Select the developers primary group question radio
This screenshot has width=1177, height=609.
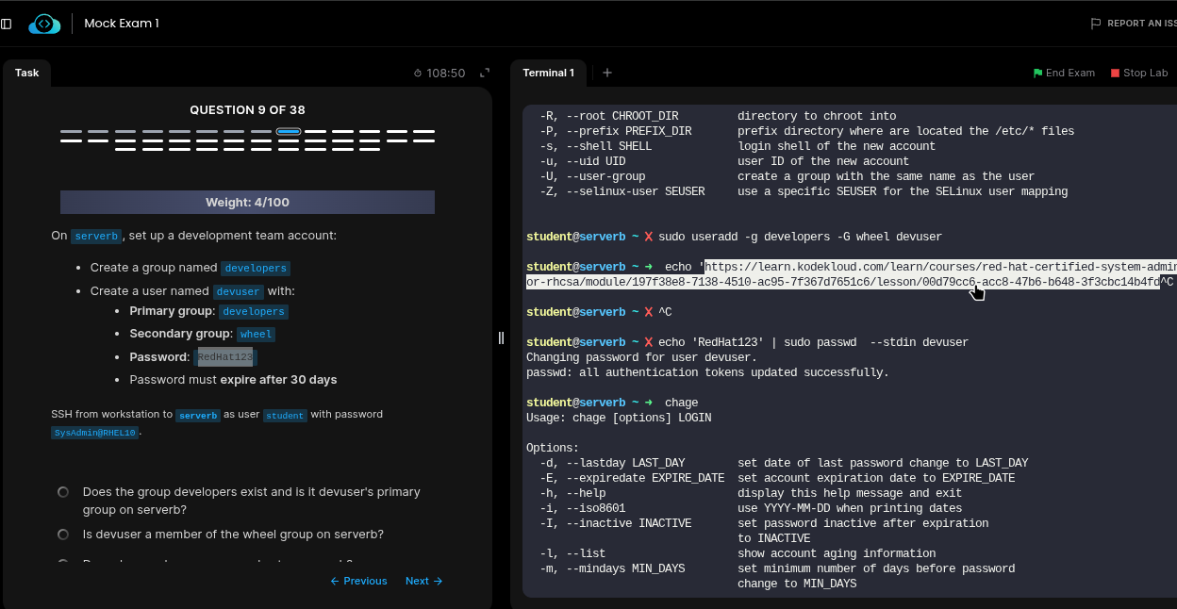pyautogui.click(x=63, y=492)
